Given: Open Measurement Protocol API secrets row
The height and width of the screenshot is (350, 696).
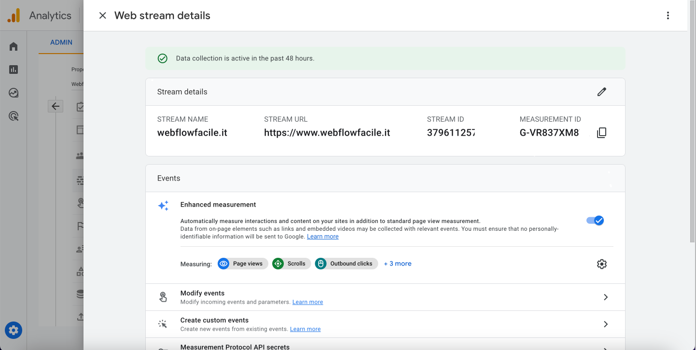Looking at the screenshot, I should (385, 345).
